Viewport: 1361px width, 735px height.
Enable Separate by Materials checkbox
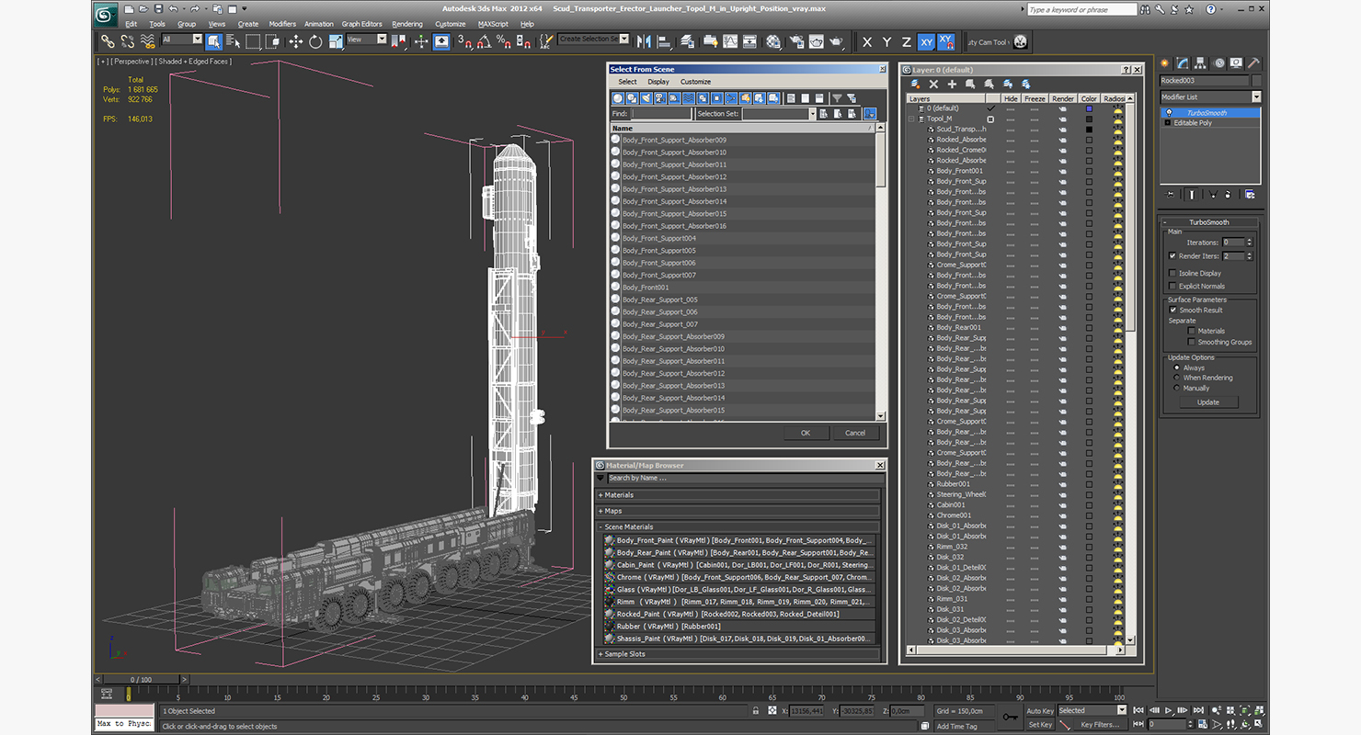1192,331
